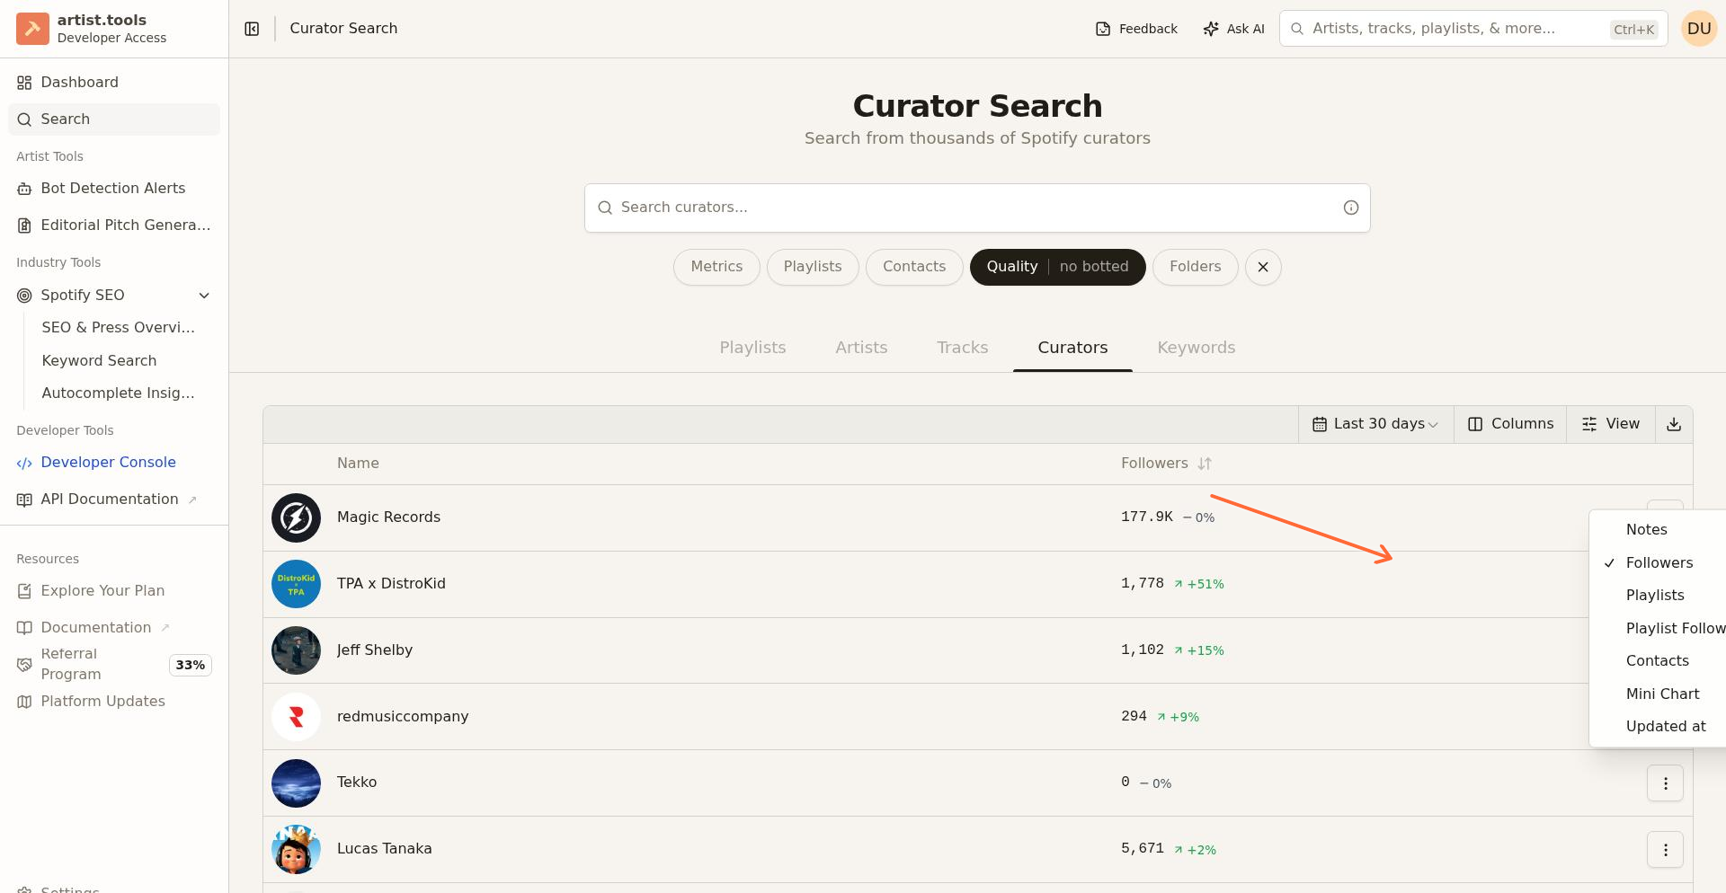
Task: Click the +51% growth value
Action: (1199, 585)
